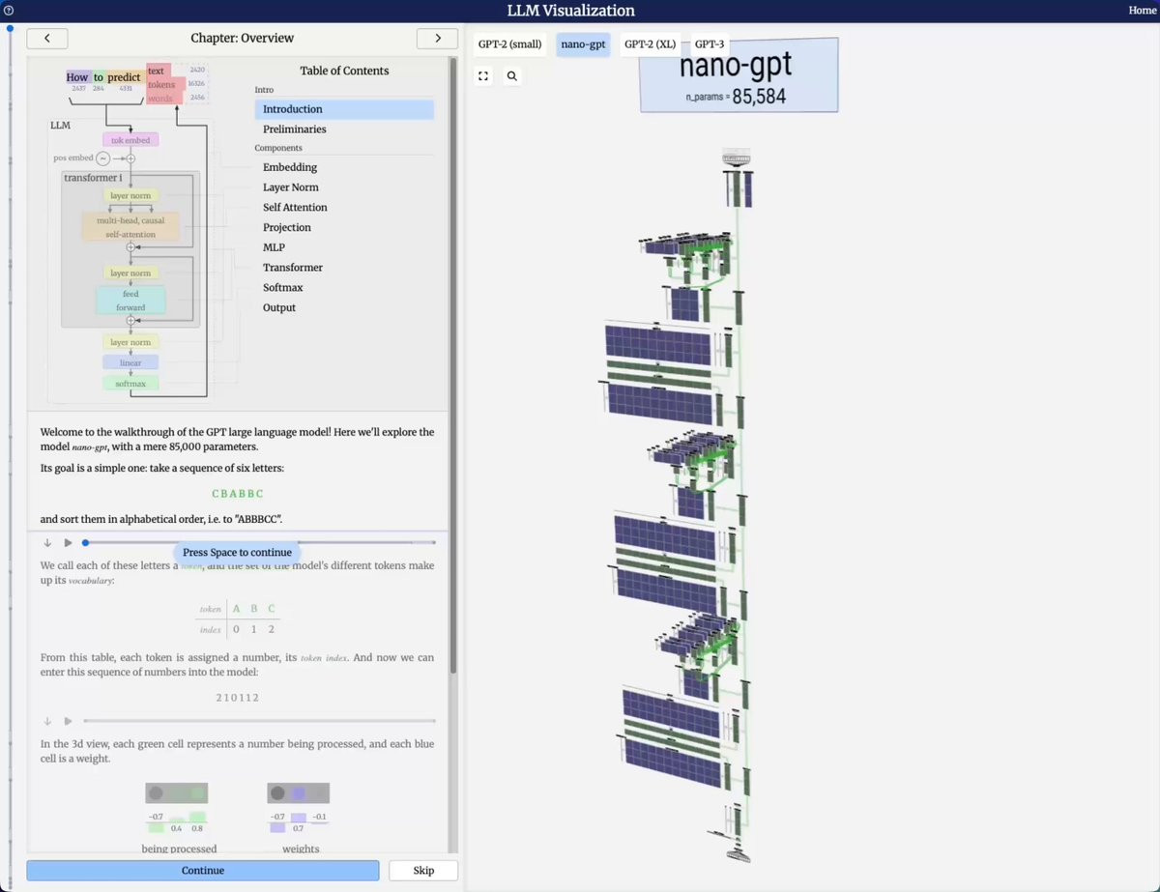Click the 210112 number sequence
The height and width of the screenshot is (892, 1160).
[237, 698]
